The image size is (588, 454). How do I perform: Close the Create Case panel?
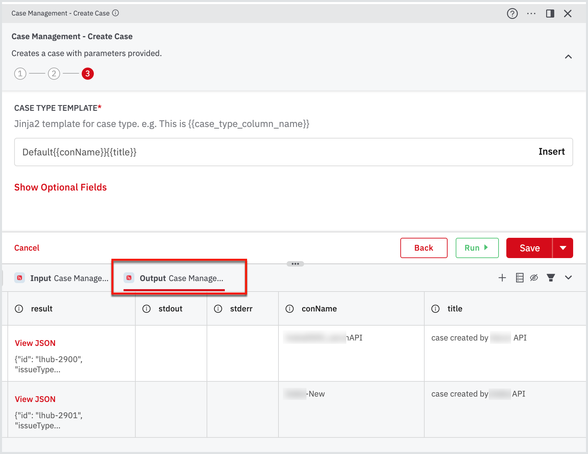coord(568,14)
